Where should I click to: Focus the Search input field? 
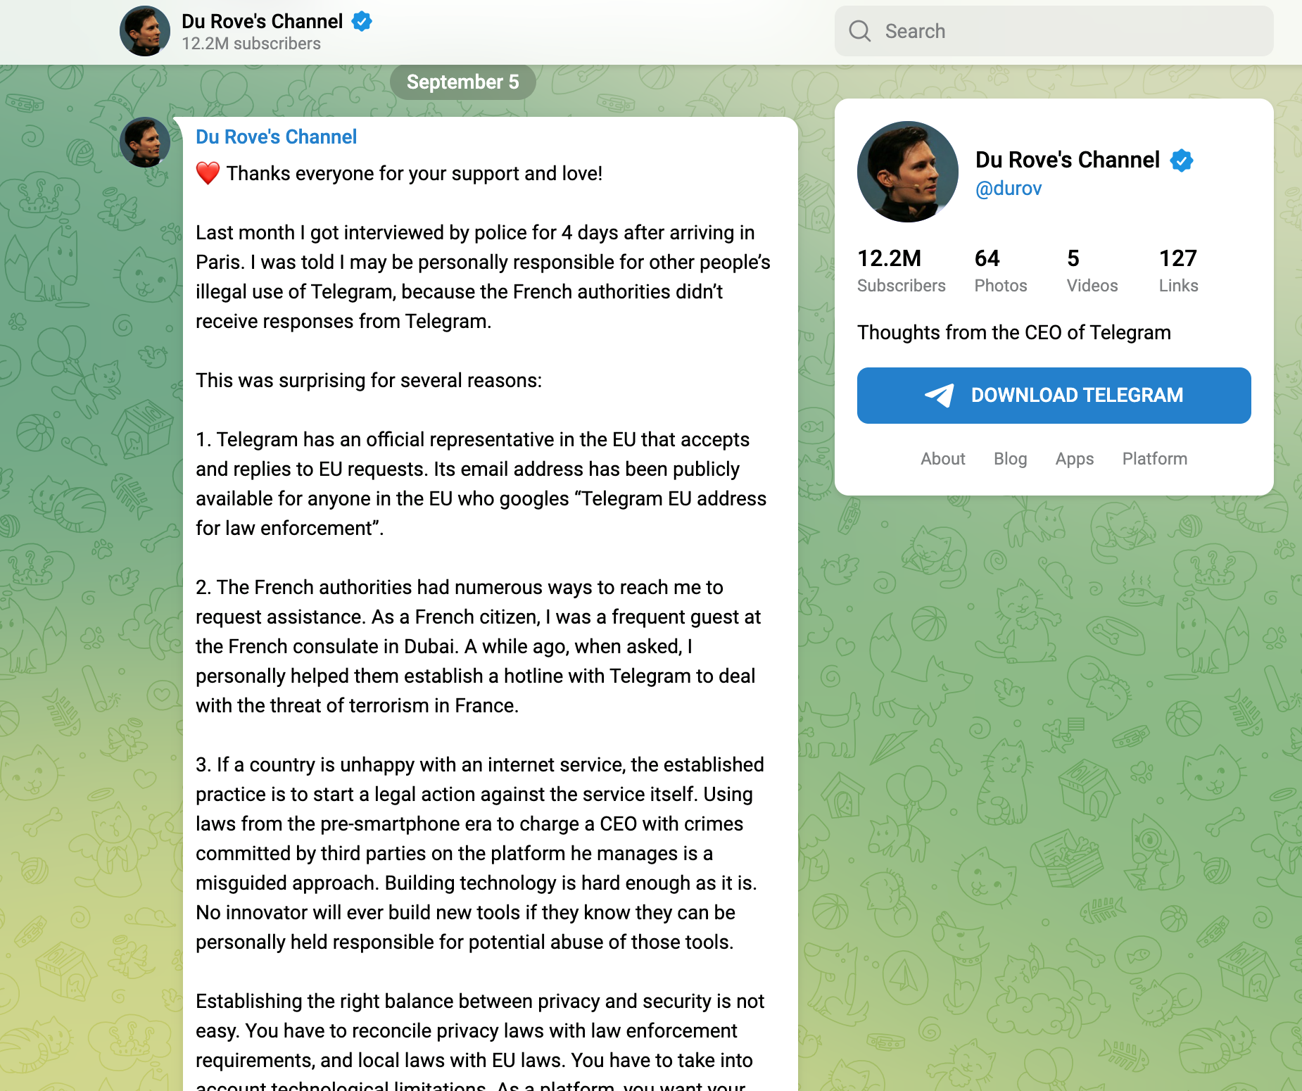[x=1070, y=31]
